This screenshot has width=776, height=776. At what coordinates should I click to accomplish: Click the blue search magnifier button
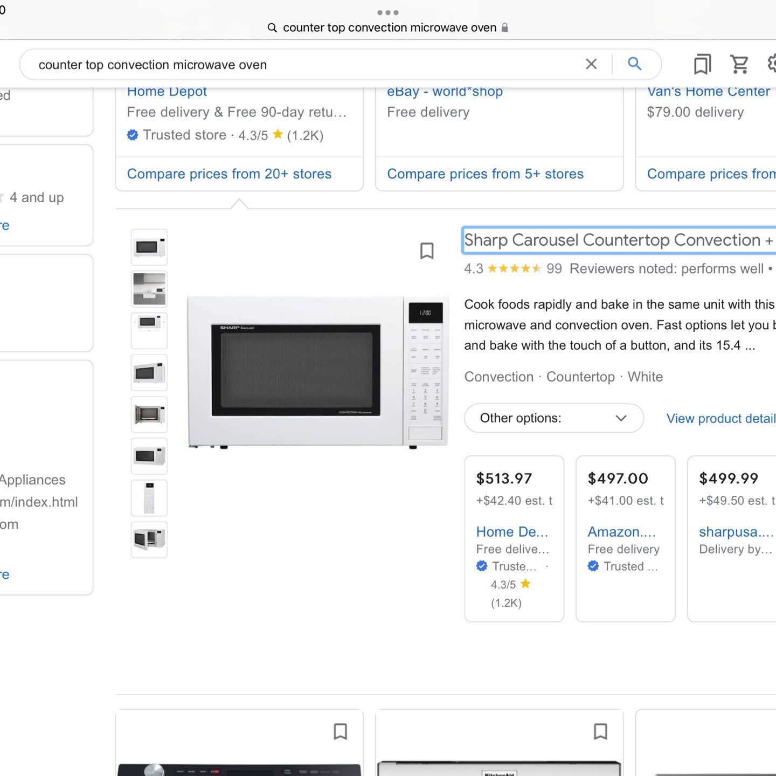pos(635,64)
